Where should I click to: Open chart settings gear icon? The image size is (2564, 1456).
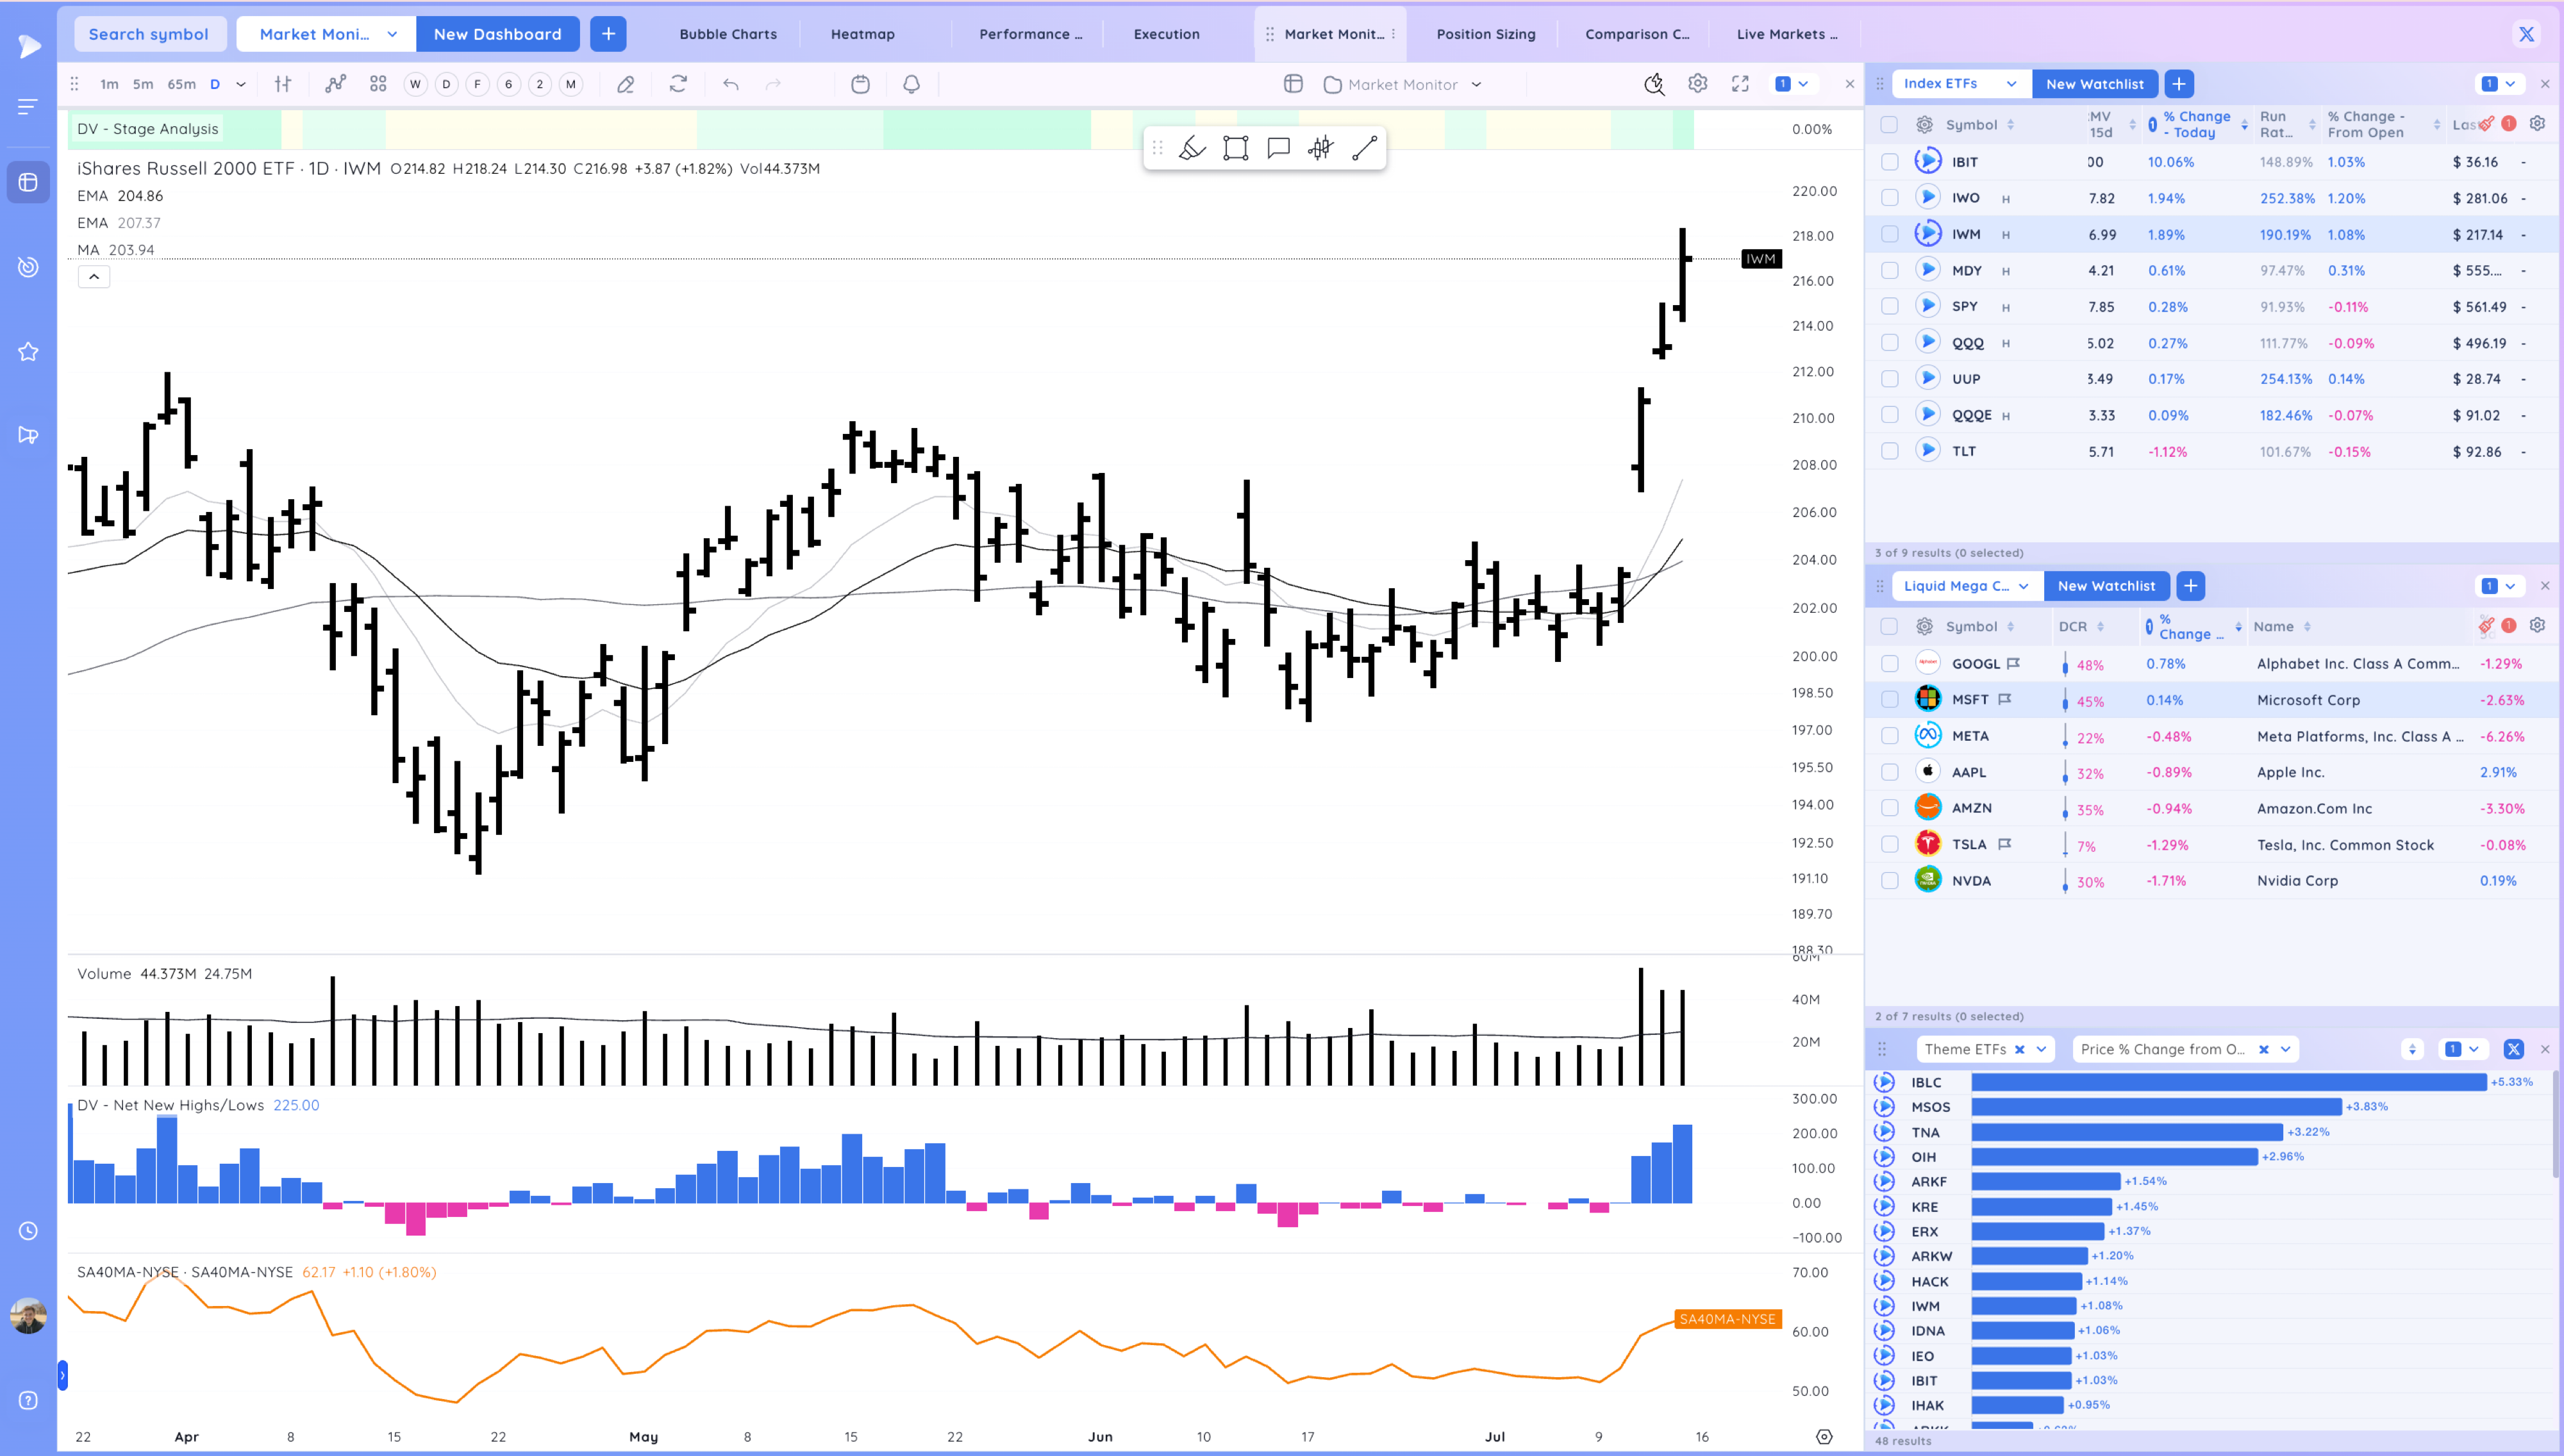tap(1697, 84)
